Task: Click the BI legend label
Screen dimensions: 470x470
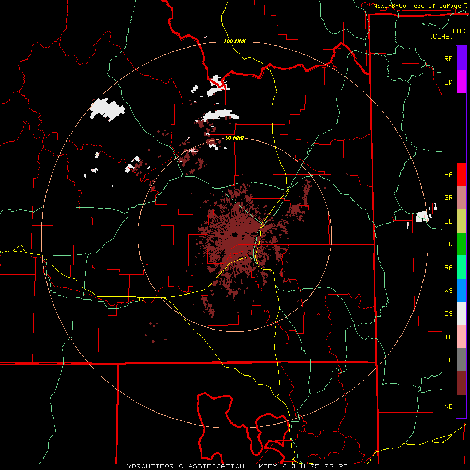Action: coord(448,383)
